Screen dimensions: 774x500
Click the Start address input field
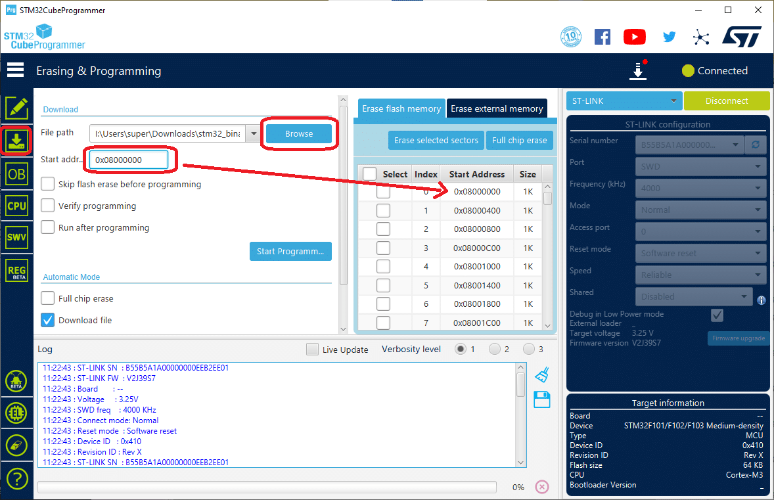(128, 160)
